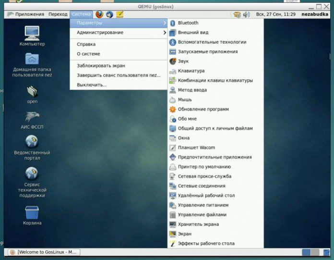Open Удалённый рабочий стол remote desktop
This screenshot has height=260, width=334.
[x=215, y=196]
